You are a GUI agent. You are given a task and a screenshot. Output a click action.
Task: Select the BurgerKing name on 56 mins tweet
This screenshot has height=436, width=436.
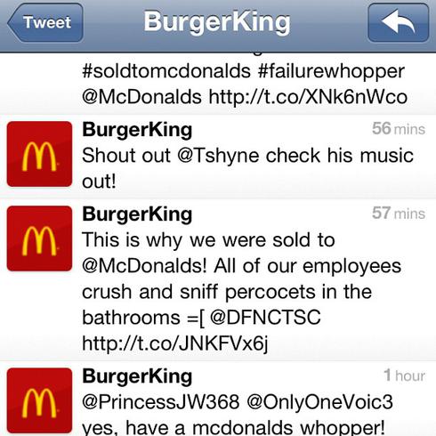137,131
